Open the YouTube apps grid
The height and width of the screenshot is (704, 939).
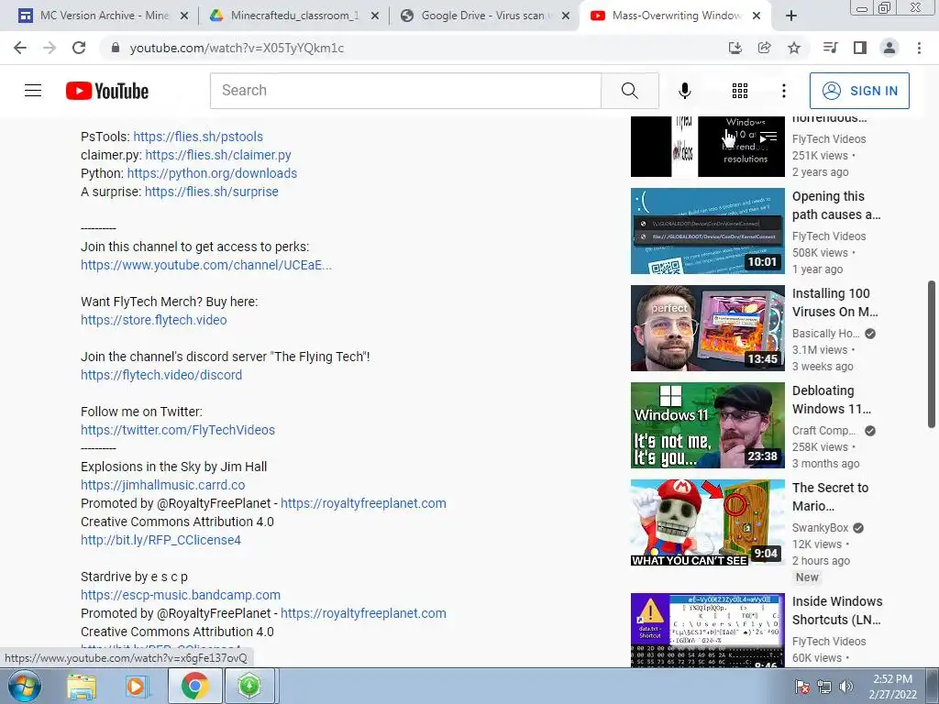(x=740, y=91)
